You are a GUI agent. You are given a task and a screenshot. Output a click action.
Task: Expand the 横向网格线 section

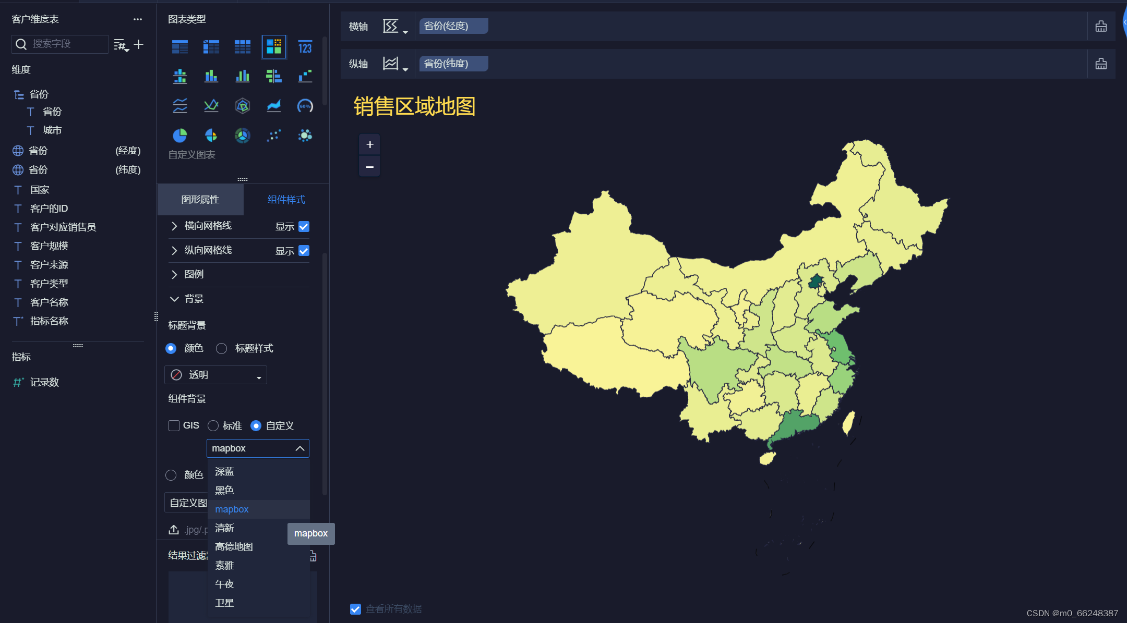click(174, 226)
